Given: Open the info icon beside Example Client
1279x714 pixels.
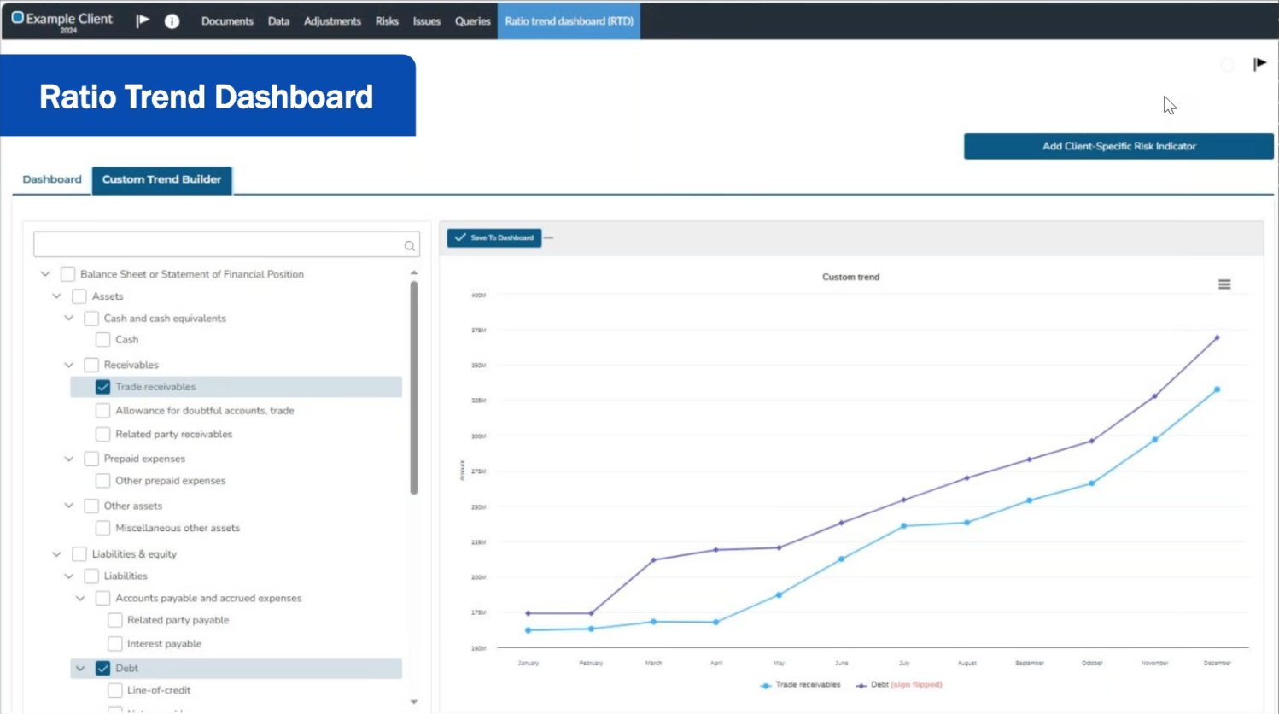Looking at the screenshot, I should [172, 21].
